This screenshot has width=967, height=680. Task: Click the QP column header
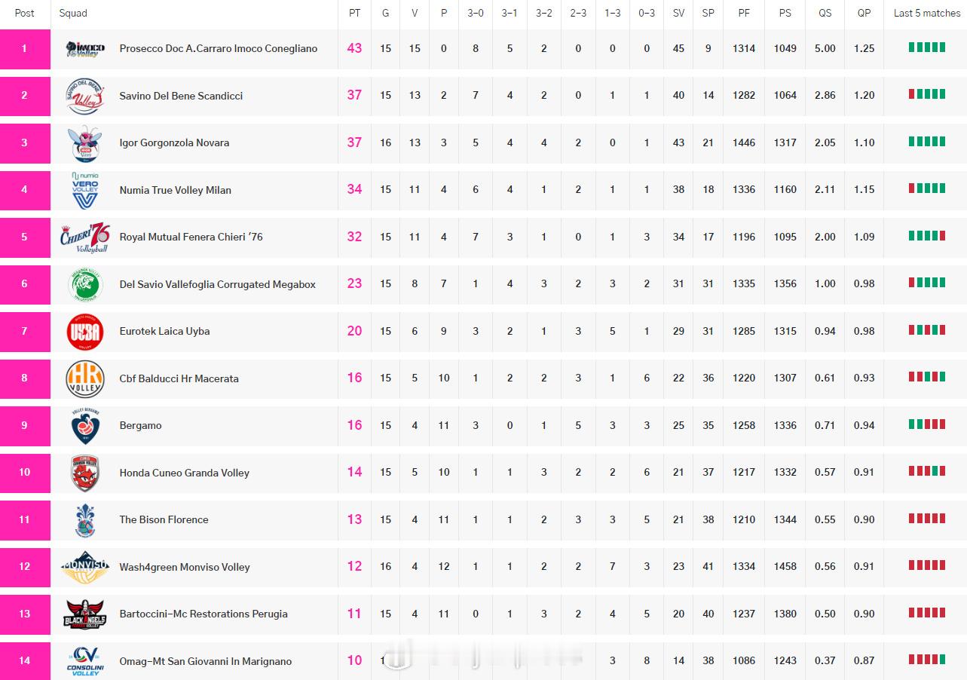tap(864, 13)
